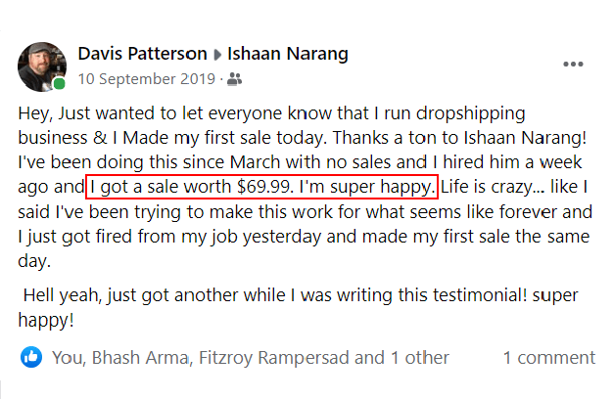This screenshot has height=399, width=613.
Task: View the 1 comment
Action: click(x=549, y=358)
